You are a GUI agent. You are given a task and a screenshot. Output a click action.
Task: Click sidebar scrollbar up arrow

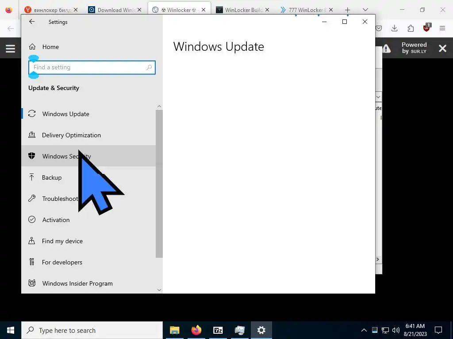click(x=159, y=106)
